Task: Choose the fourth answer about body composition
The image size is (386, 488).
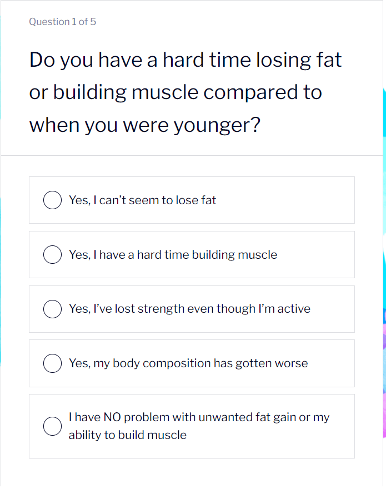Action: pyautogui.click(x=192, y=363)
